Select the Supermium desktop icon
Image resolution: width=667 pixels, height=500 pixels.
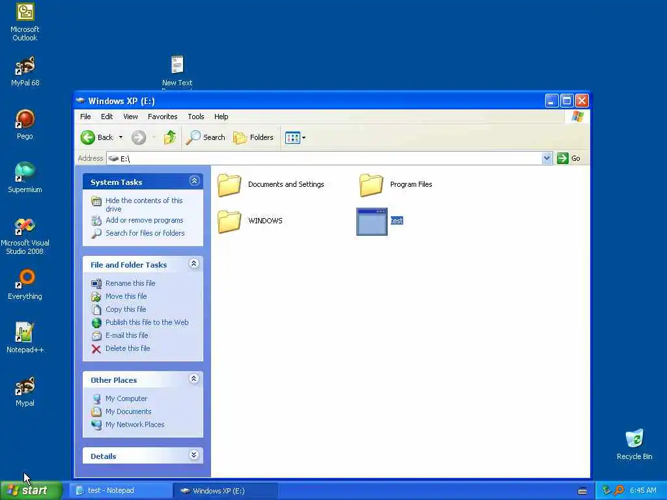[x=25, y=172]
